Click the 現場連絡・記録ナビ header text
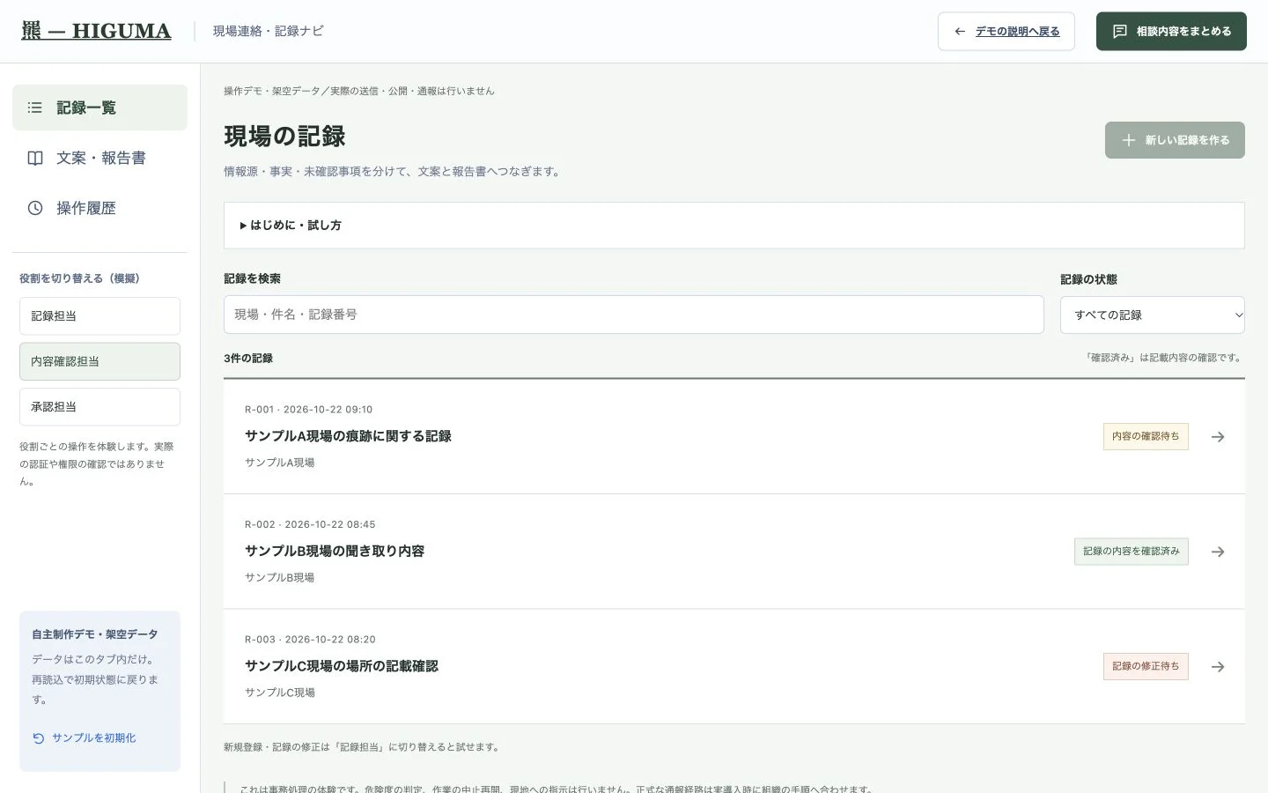This screenshot has height=793, width=1268. click(269, 31)
